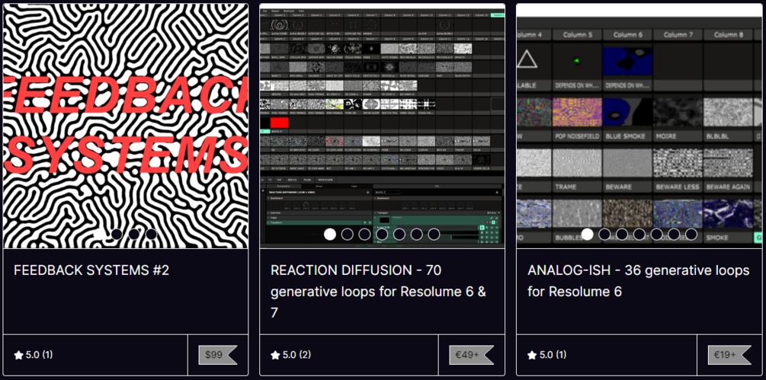Open the REACTION DIFFUSION preview screenshot
The width and height of the screenshot is (766, 380).
382,126
